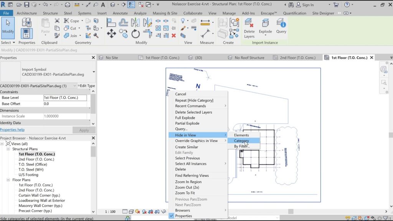Image resolution: width=393 pixels, height=221 pixels.
Task: Select the Delete Layers tool
Action: coord(249,27)
